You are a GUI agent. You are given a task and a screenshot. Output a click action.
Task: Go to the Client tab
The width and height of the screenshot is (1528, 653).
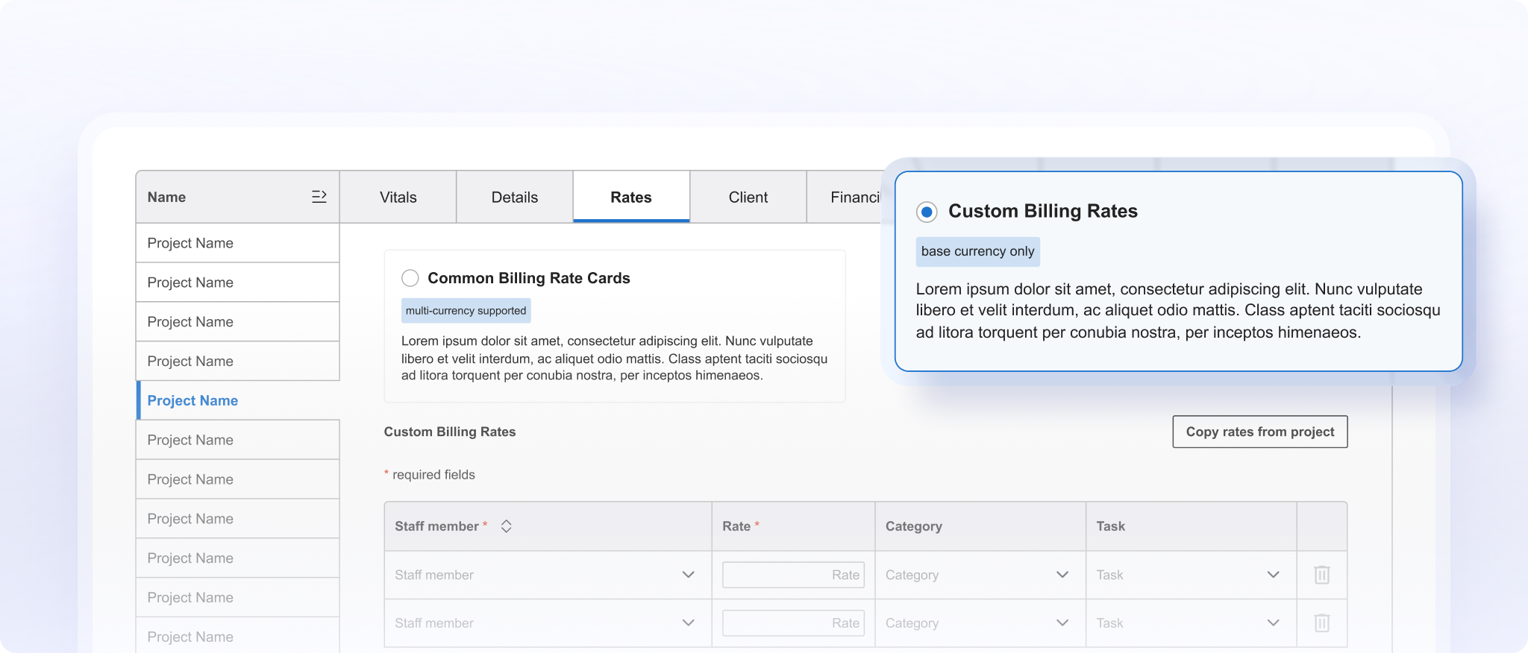tap(748, 198)
